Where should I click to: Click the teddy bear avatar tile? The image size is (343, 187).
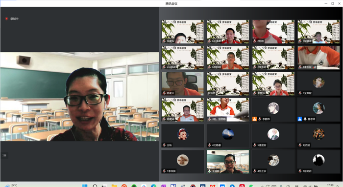pyautogui.click(x=183, y=160)
